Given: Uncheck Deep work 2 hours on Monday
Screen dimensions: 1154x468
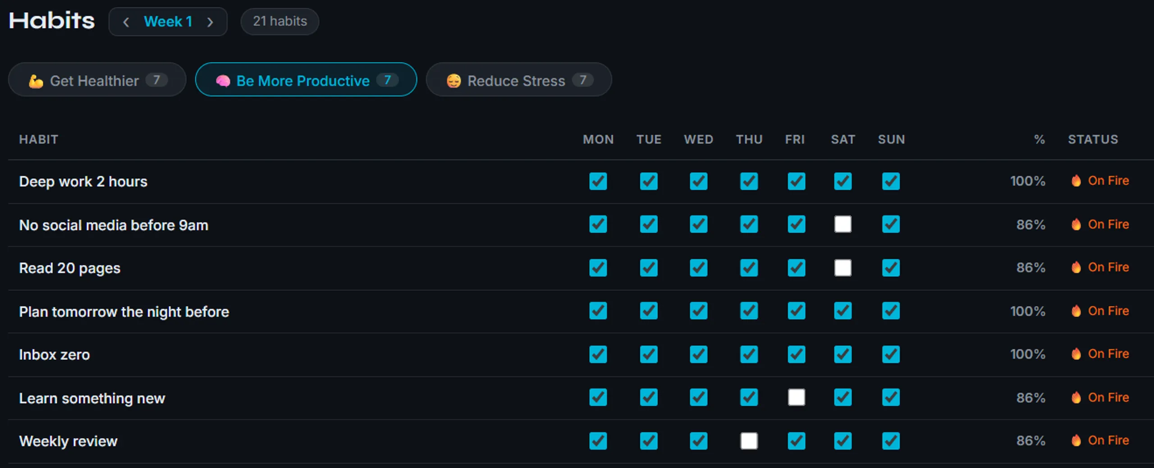Looking at the screenshot, I should 598,181.
